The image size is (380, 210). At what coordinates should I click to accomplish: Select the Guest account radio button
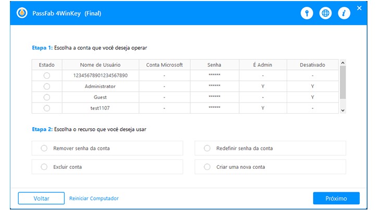pos(47,97)
